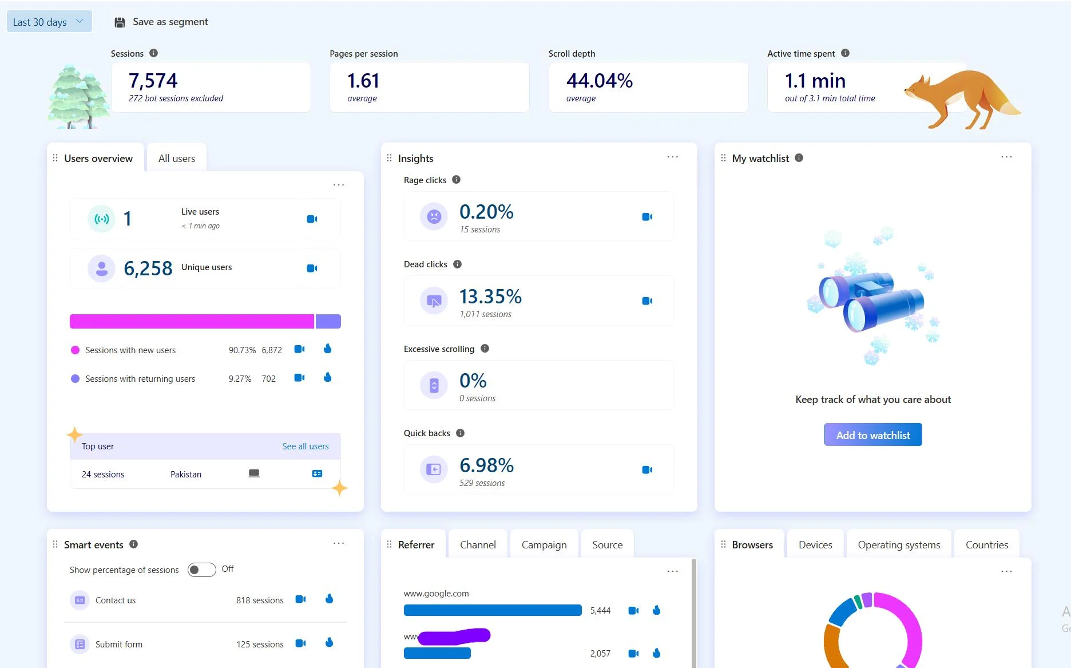Screen dimensions: 1071x668
Task: Open Rage clicks recordings camera icon
Action: [647, 217]
